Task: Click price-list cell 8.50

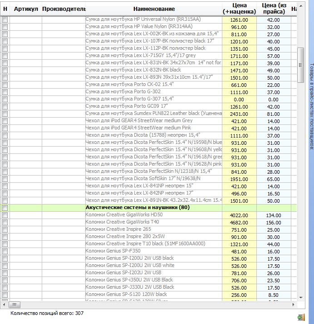Action: pos(274,295)
